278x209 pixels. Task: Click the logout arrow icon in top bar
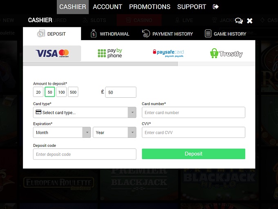click(x=216, y=7)
